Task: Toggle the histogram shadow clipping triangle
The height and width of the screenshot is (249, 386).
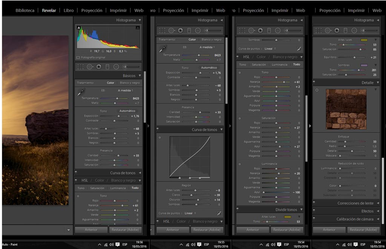Action: [79, 28]
